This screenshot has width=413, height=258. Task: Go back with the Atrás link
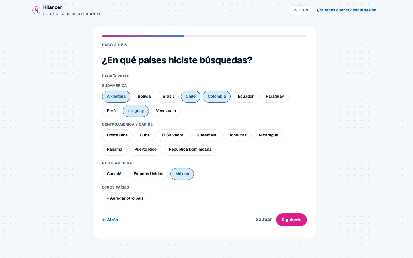pyautogui.click(x=110, y=220)
